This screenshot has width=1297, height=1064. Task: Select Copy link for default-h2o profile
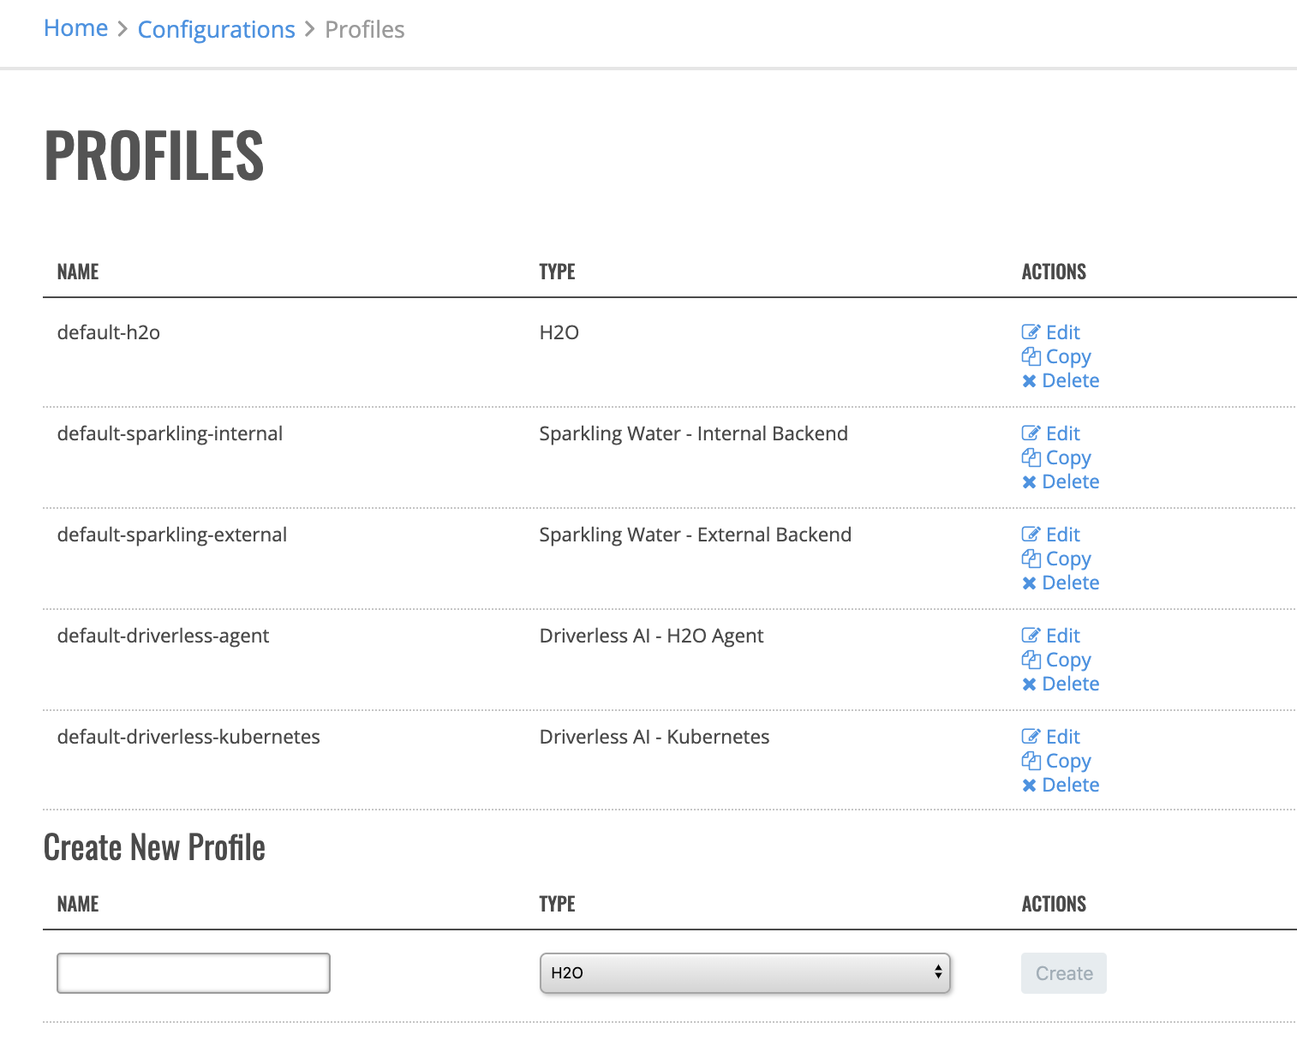coord(1068,357)
